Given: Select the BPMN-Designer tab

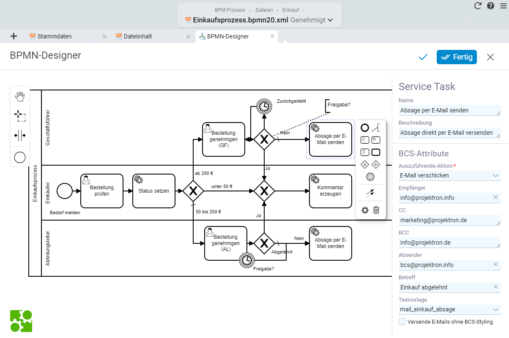Looking at the screenshot, I should [x=228, y=36].
